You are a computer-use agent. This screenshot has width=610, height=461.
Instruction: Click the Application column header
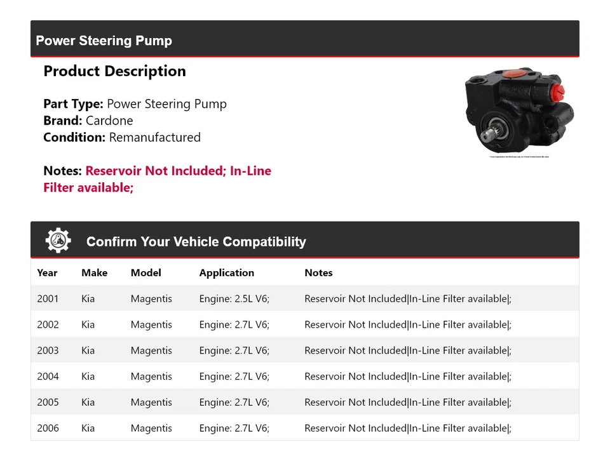(x=226, y=272)
